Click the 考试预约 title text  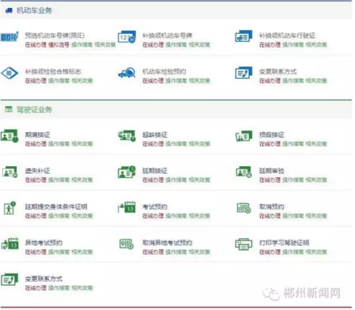(x=155, y=207)
